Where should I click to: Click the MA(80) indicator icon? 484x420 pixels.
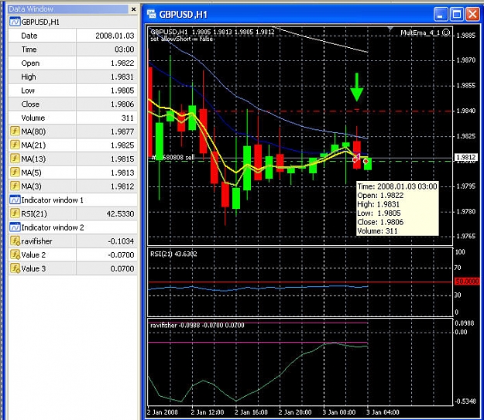pos(15,131)
